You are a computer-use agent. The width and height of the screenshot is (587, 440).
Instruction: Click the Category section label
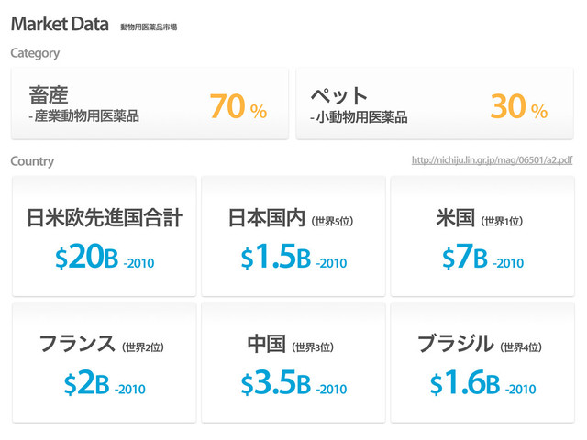pos(35,53)
